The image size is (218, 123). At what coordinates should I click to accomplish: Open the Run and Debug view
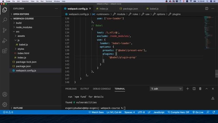coord(4,41)
